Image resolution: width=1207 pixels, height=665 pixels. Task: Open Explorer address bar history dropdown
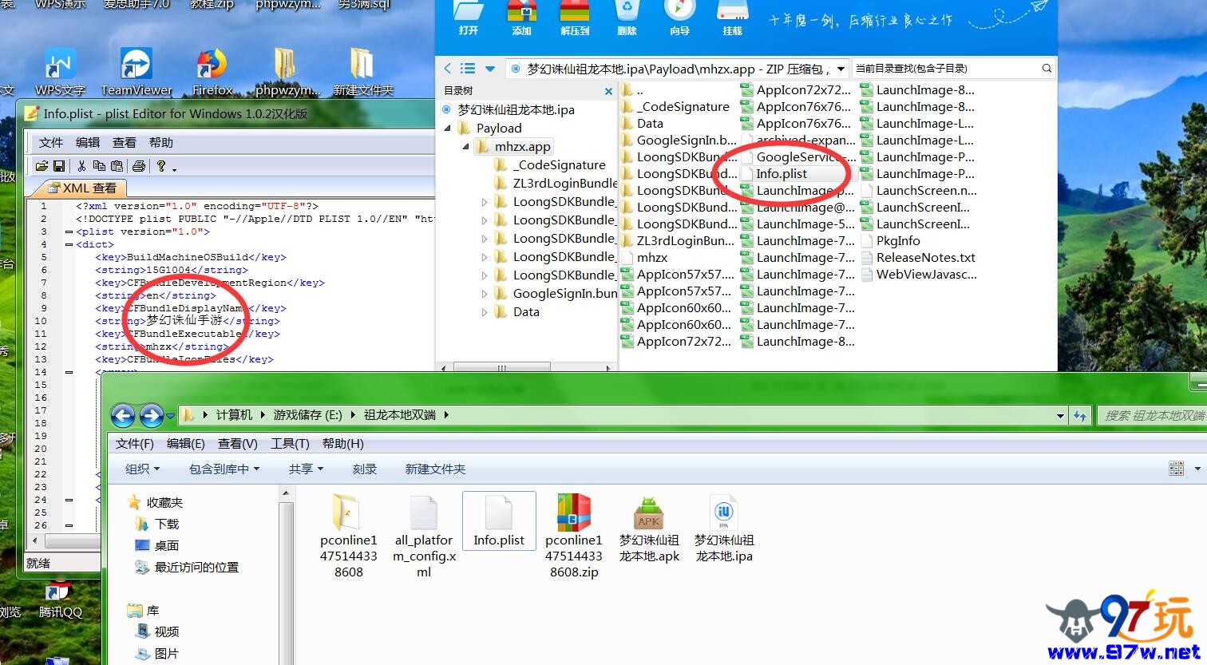(1060, 415)
